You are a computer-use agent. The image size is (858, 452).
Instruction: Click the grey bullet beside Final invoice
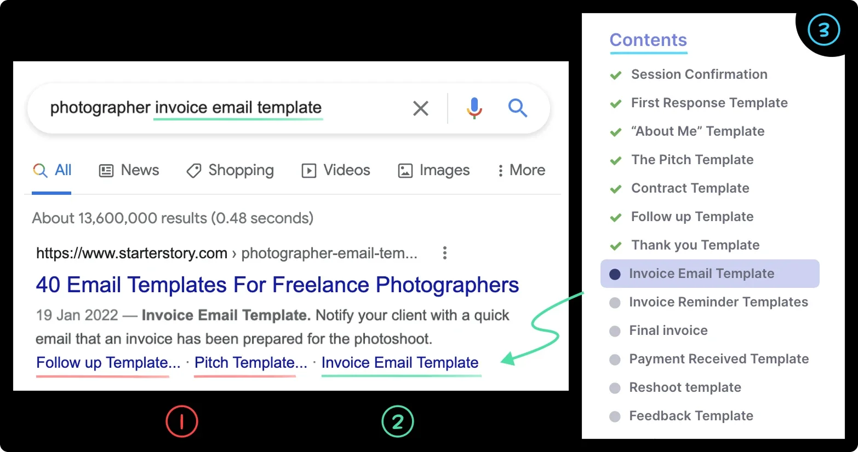615,331
